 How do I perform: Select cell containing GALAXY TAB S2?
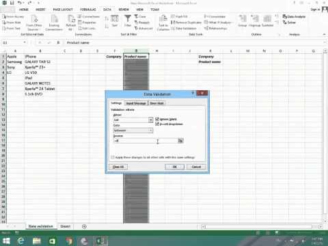(40, 61)
